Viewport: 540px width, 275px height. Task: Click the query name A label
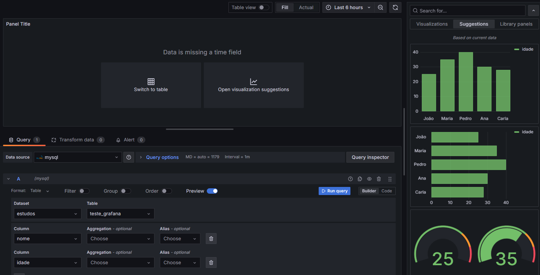tap(19, 179)
